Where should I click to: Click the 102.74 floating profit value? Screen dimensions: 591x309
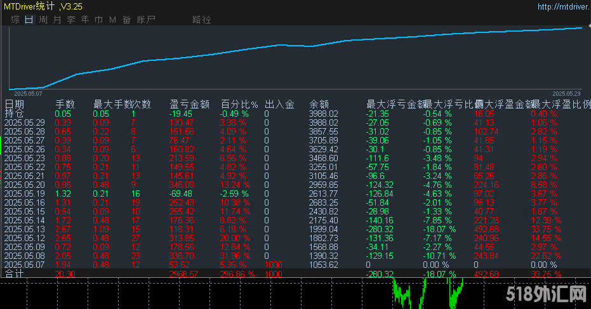pyautogui.click(x=486, y=131)
